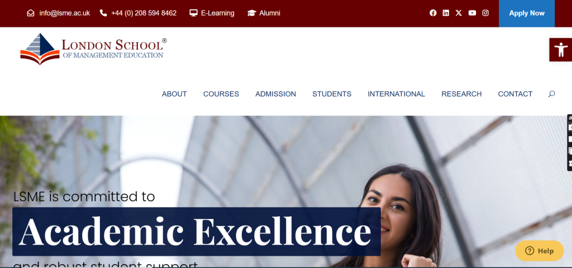Visit the X (Twitter) profile icon
Viewport: 572px width, 268px height.
[x=459, y=13]
